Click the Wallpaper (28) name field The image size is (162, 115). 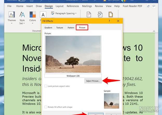click(73, 76)
